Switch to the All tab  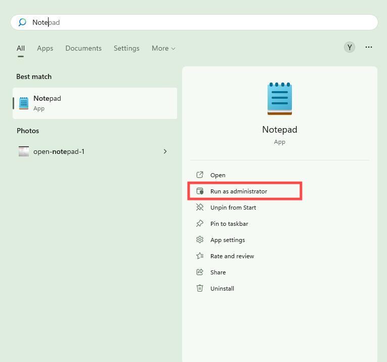(21, 48)
